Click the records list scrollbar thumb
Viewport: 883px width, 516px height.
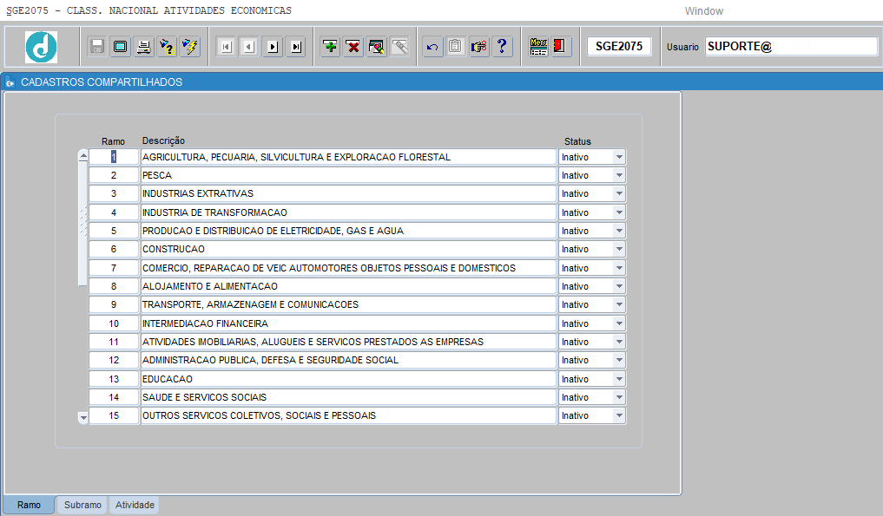click(x=82, y=224)
